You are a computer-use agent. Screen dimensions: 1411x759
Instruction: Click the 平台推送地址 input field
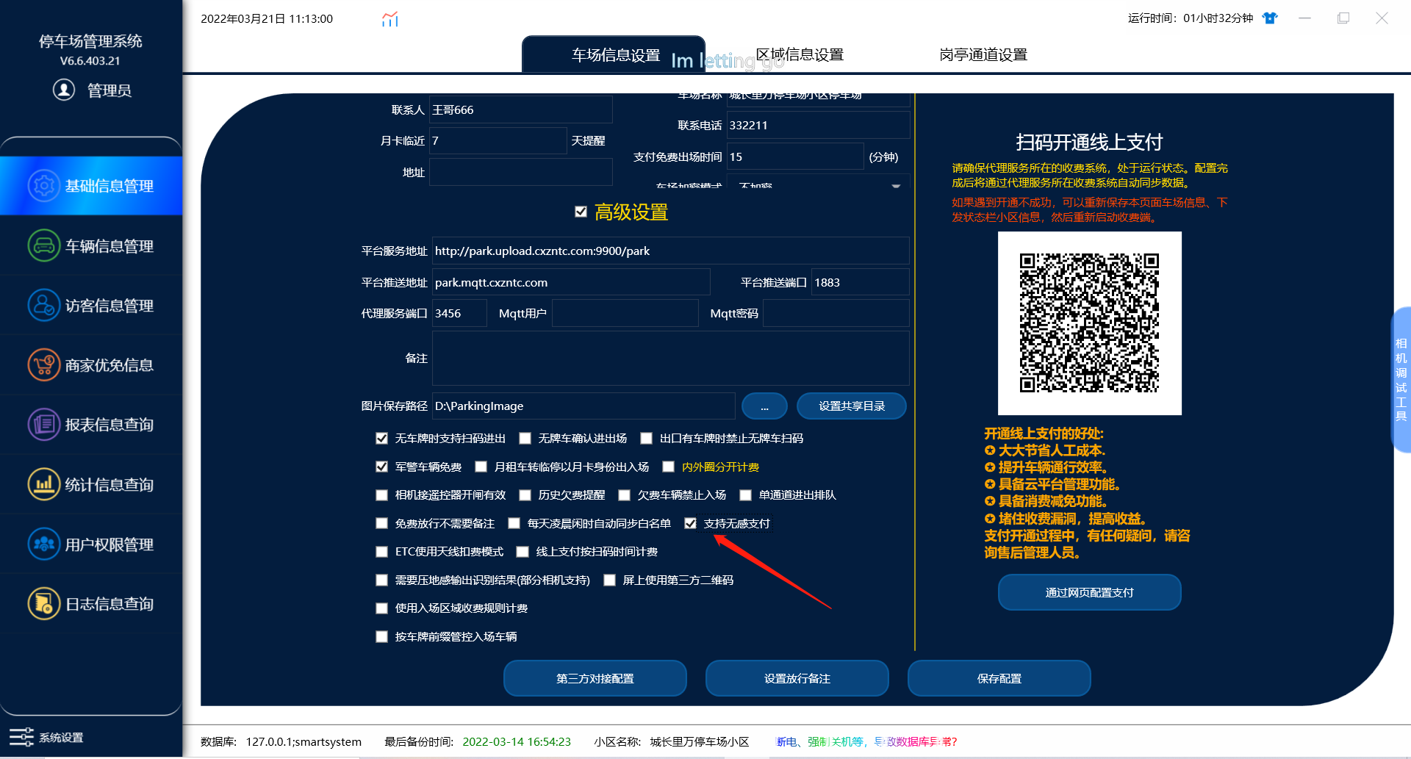tap(571, 282)
